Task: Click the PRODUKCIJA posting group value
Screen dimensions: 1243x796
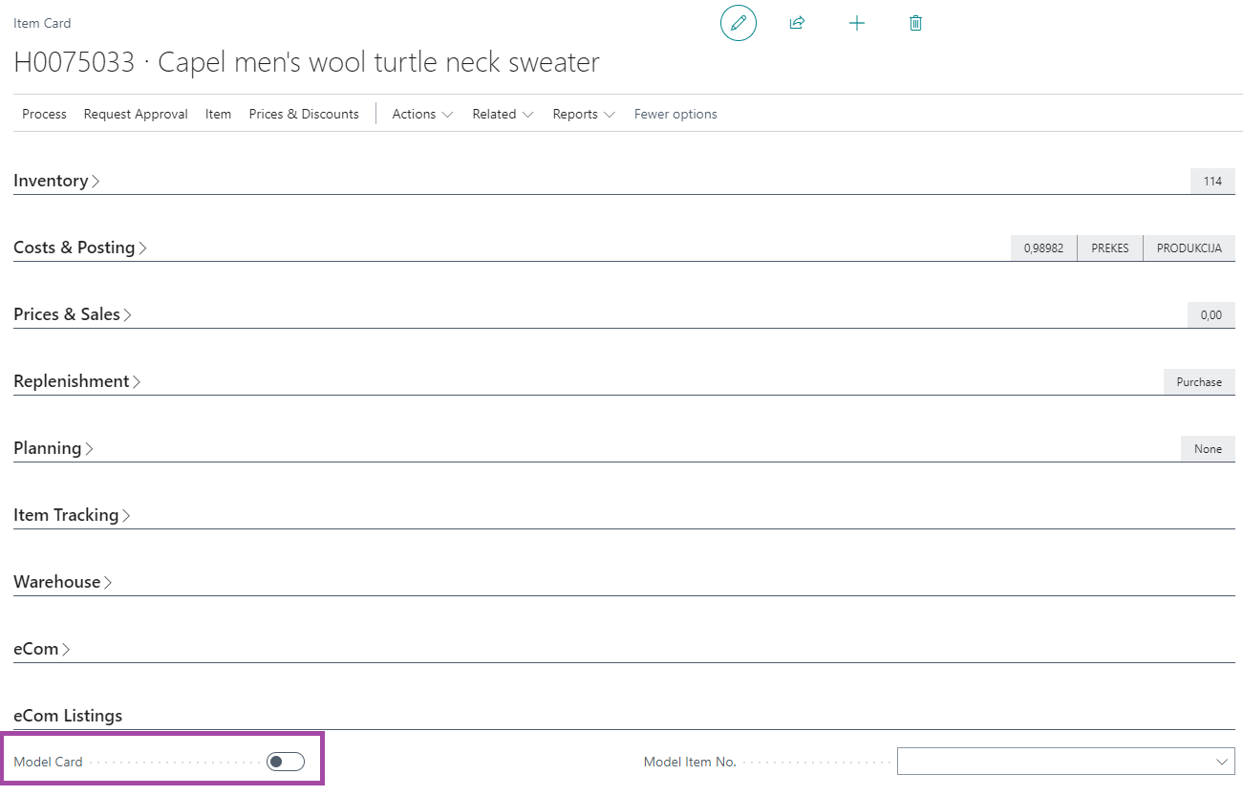Action: click(1189, 248)
